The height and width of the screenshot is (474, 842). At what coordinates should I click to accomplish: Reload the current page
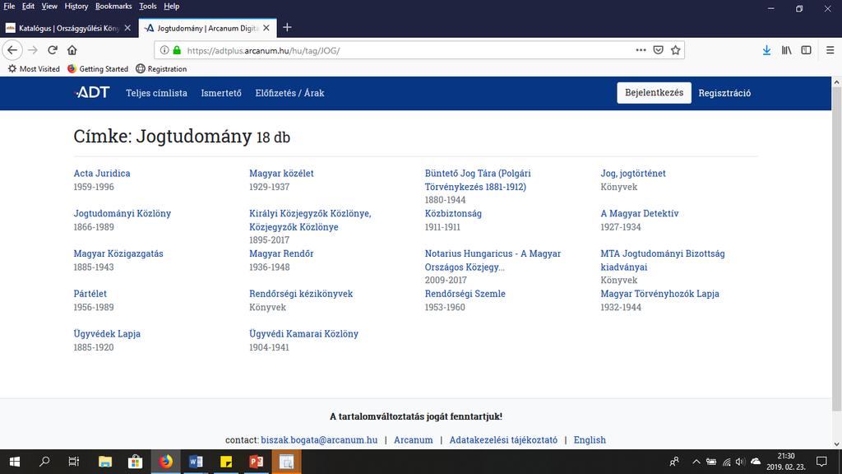[52, 50]
